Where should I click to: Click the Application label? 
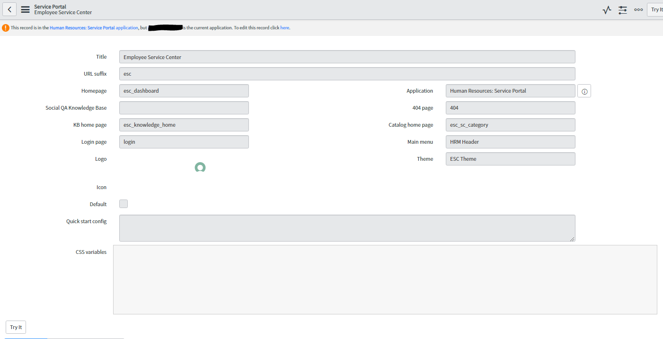pyautogui.click(x=420, y=91)
